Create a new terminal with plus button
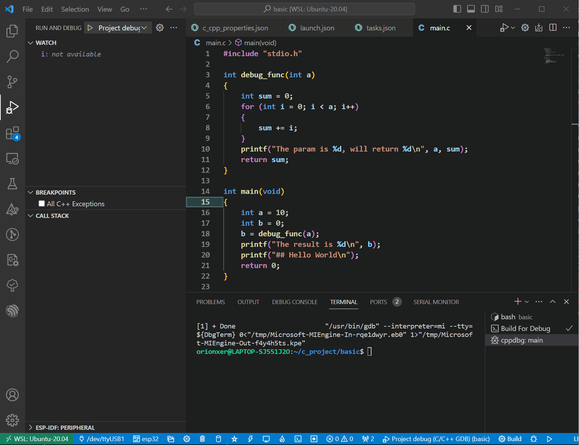The width and height of the screenshot is (579, 445). (x=518, y=302)
